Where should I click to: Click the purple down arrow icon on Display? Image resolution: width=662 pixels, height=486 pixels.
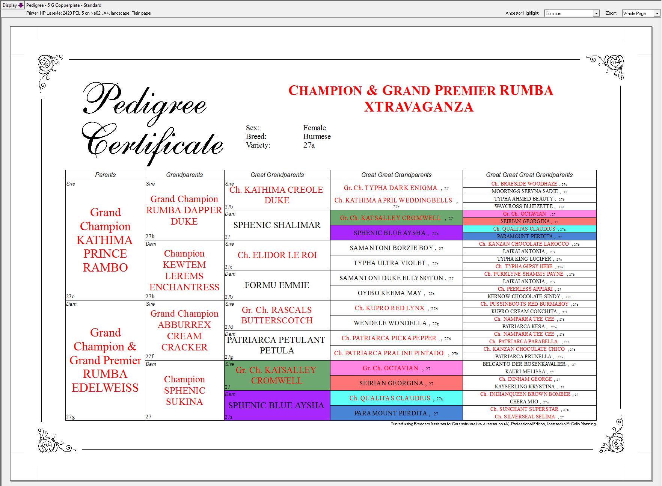click(x=21, y=5)
